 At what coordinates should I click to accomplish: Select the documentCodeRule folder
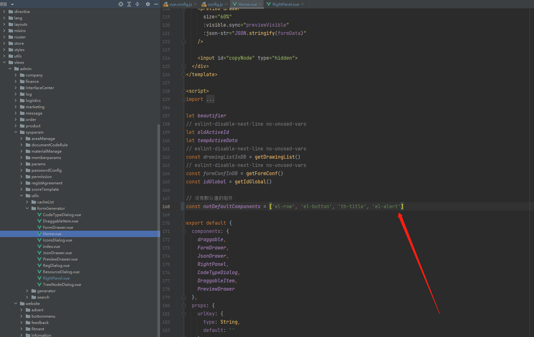tap(50, 145)
